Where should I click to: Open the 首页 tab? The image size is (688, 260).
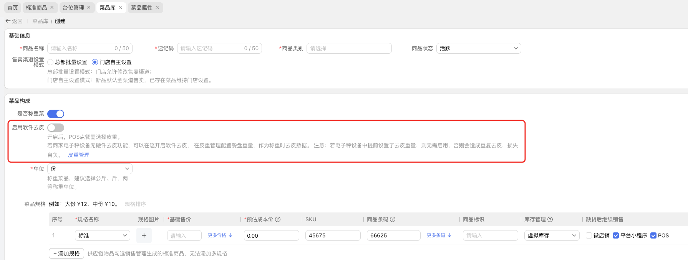point(13,8)
